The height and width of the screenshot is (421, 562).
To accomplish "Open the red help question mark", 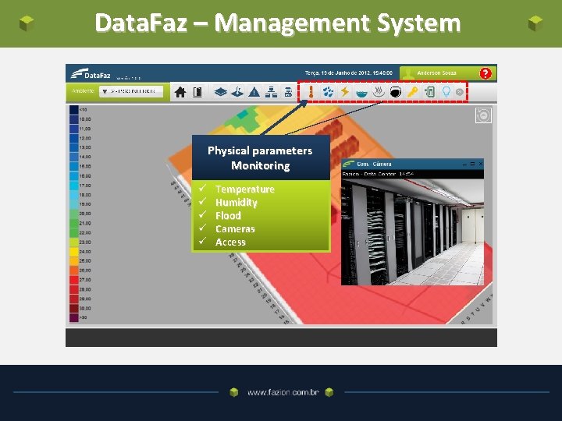I will click(x=486, y=74).
